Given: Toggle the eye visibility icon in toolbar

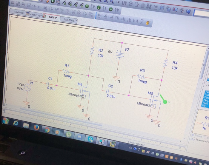Looking at the screenshot, I should point(118,2).
